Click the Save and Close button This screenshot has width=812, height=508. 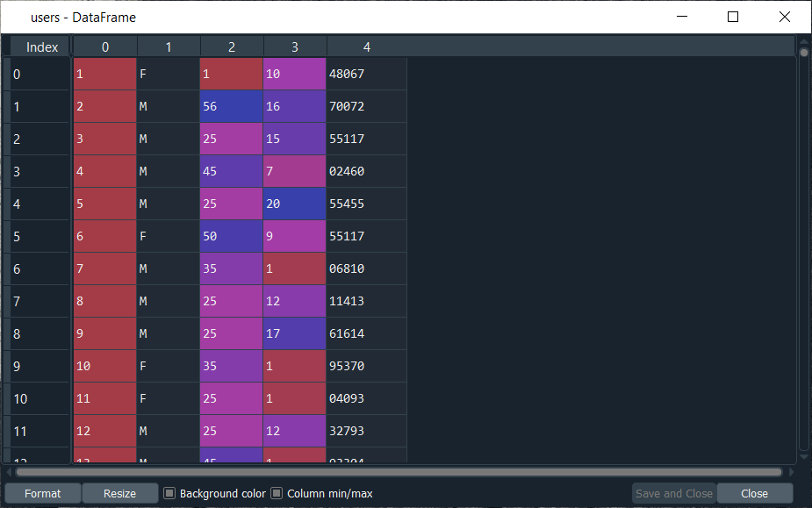tap(673, 493)
